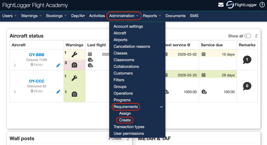Open the Bookings dropdown menu
This screenshot has height=145, width=267.
click(x=56, y=16)
